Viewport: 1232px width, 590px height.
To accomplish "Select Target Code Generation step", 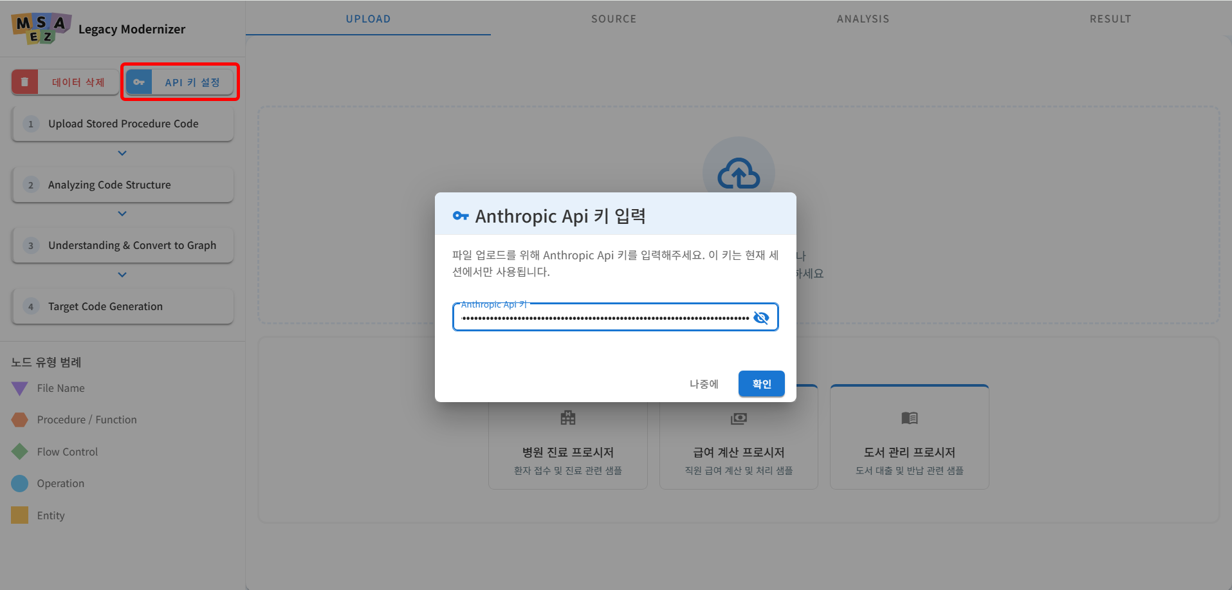I will pos(122,307).
